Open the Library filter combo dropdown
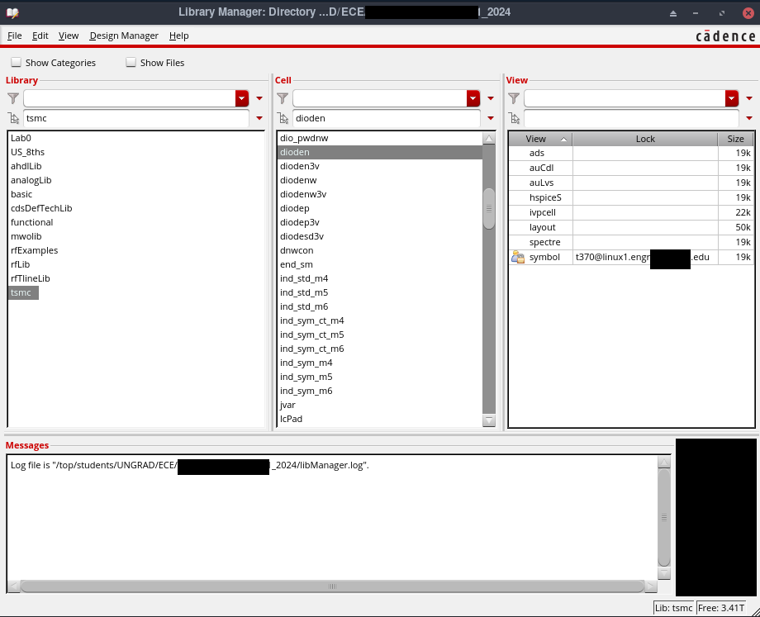Viewport: 760px width, 617px height. (x=242, y=98)
